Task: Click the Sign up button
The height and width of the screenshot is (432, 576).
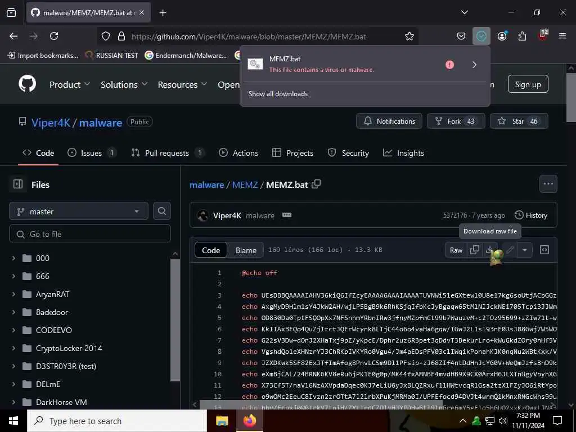Action: (x=528, y=84)
